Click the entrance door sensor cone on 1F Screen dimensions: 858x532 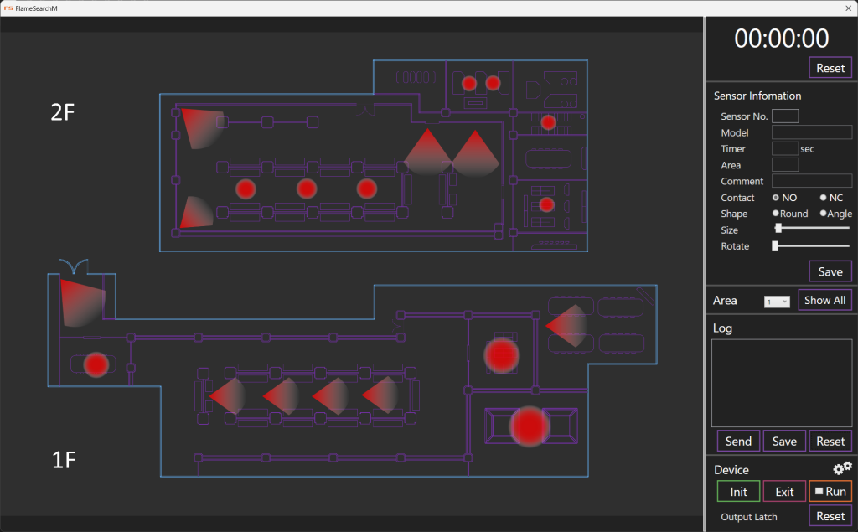click(x=80, y=302)
